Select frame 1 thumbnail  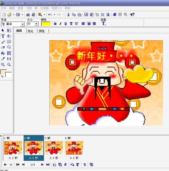click(13, 148)
